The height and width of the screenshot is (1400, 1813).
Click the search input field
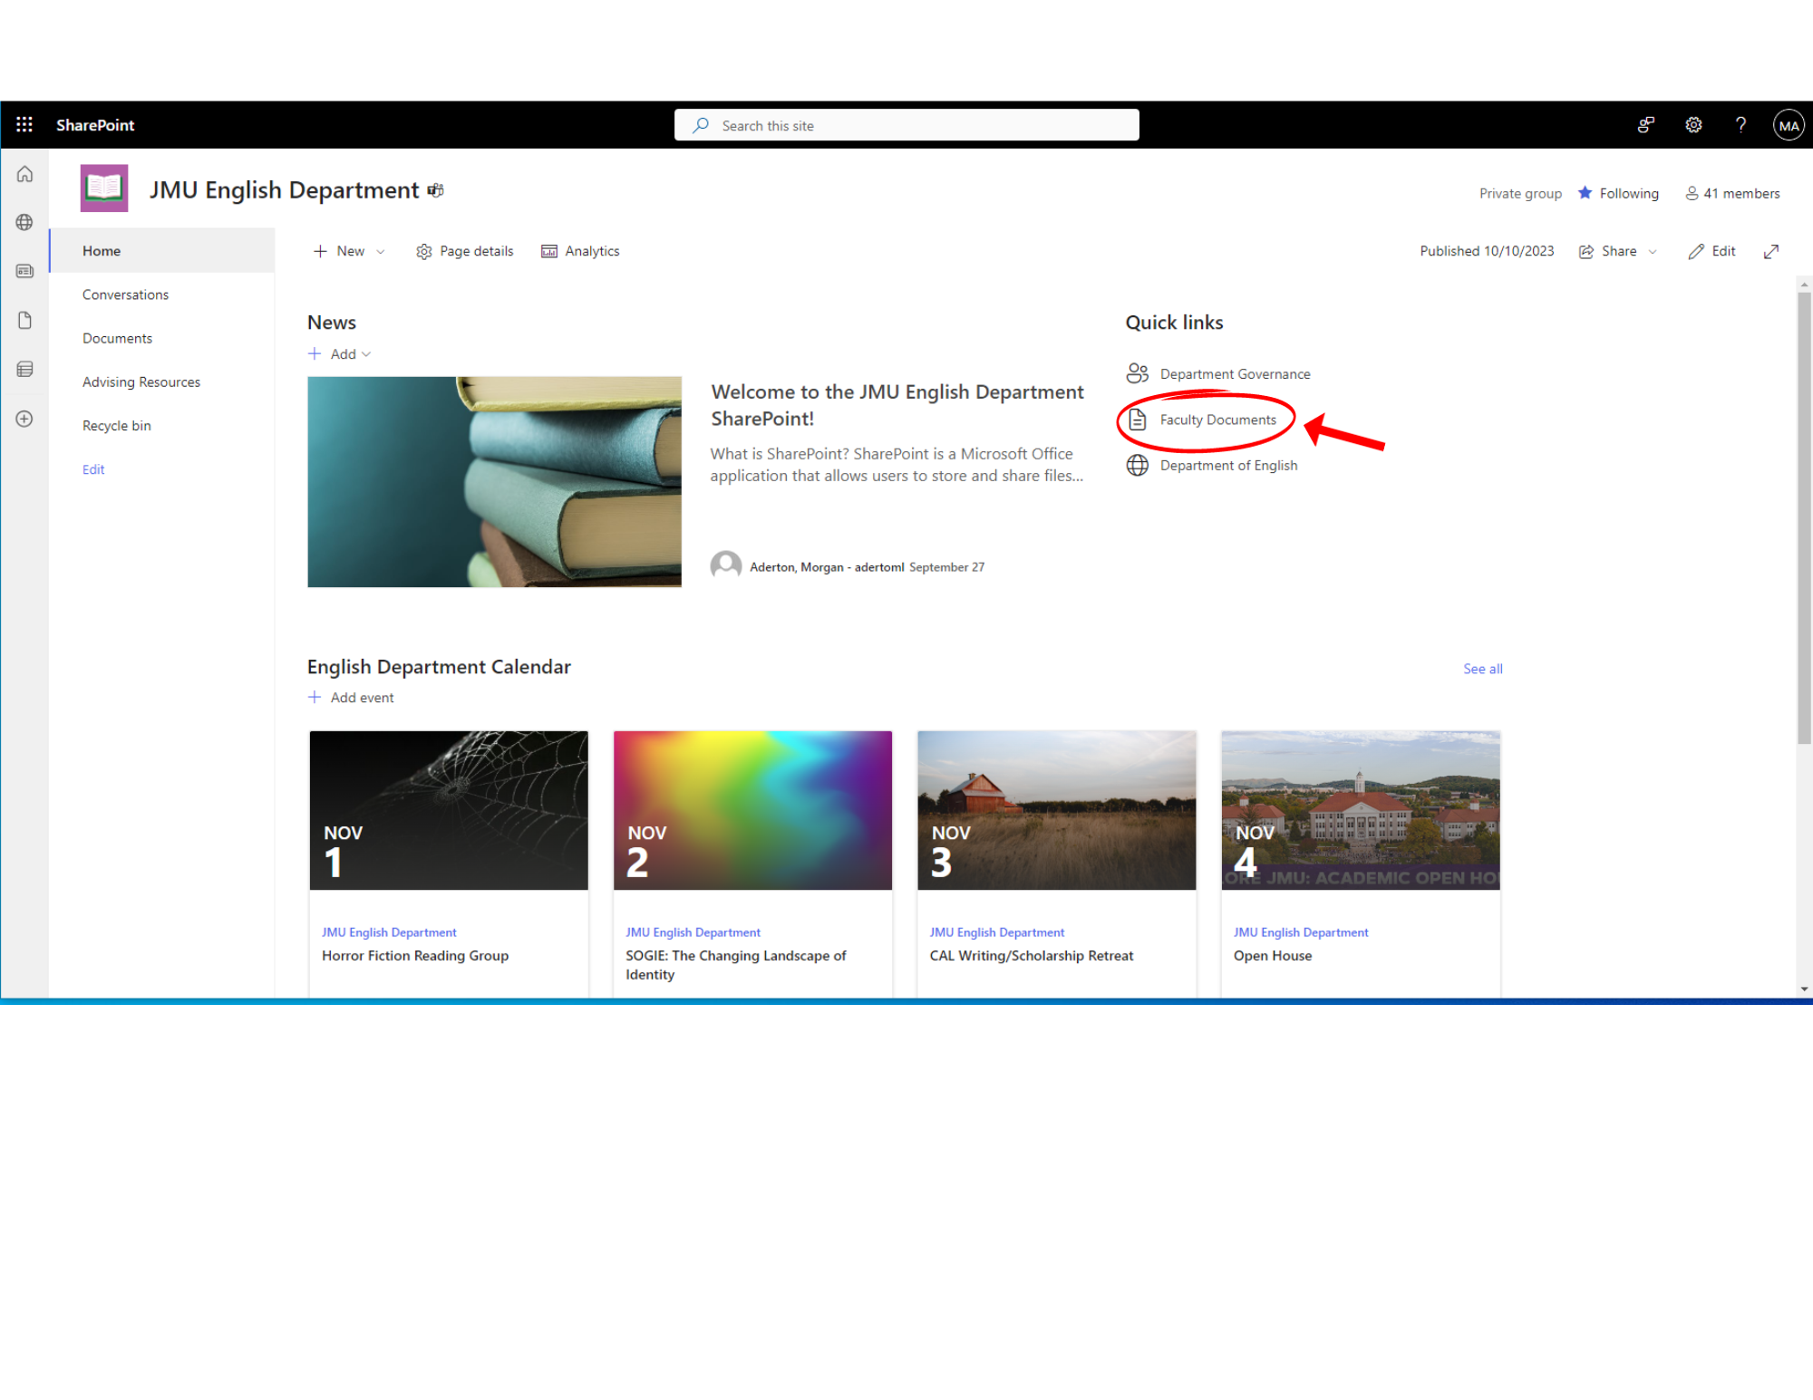[906, 125]
